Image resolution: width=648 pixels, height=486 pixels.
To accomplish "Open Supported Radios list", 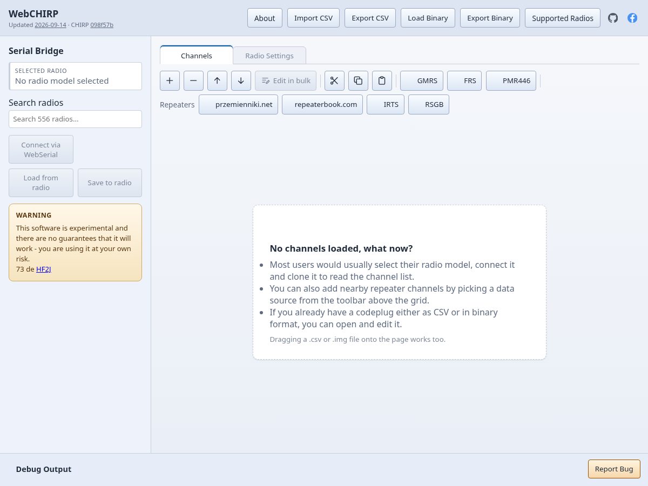I will click(563, 18).
